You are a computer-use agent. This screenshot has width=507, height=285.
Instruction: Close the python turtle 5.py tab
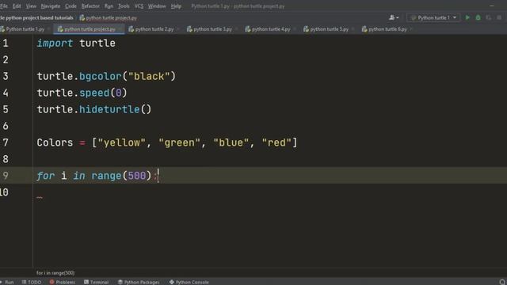(353, 29)
